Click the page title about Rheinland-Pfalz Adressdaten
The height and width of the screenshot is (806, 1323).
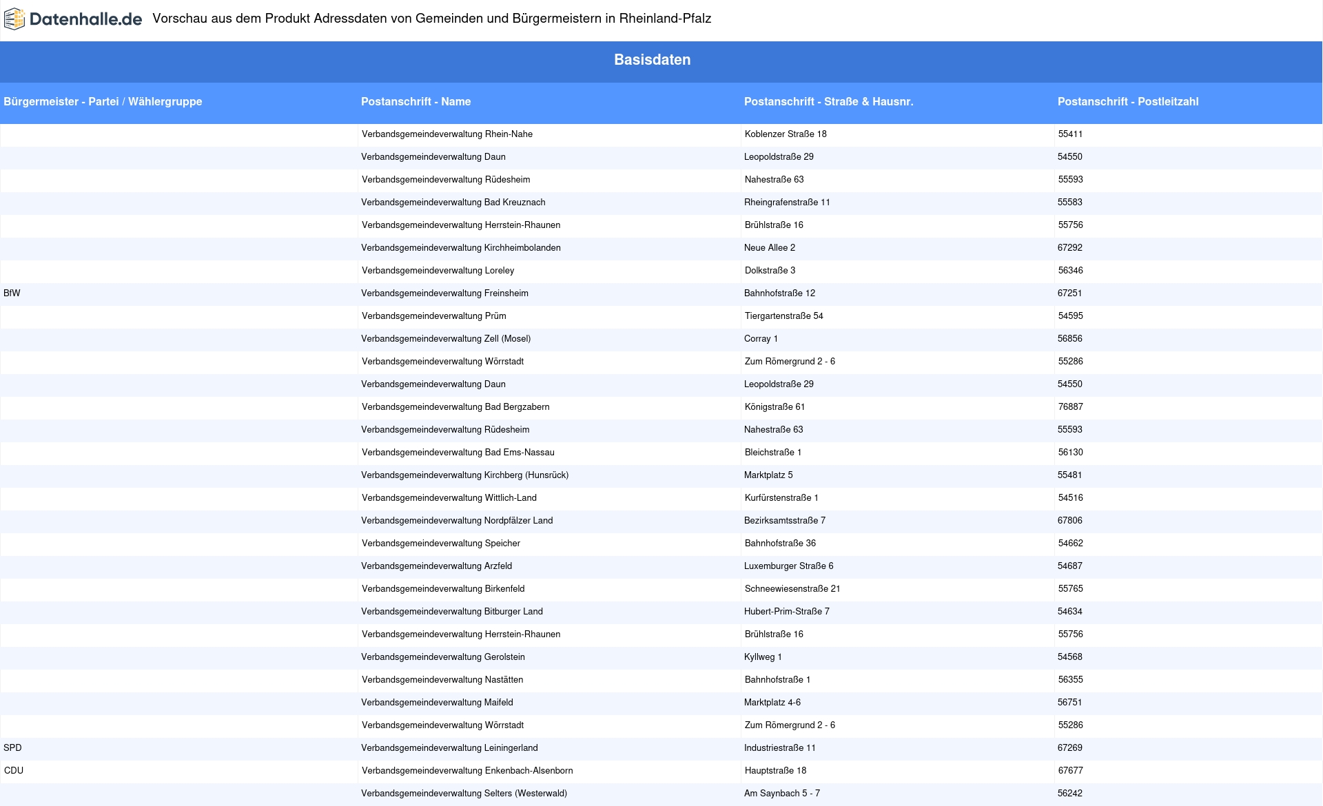pyautogui.click(x=432, y=19)
